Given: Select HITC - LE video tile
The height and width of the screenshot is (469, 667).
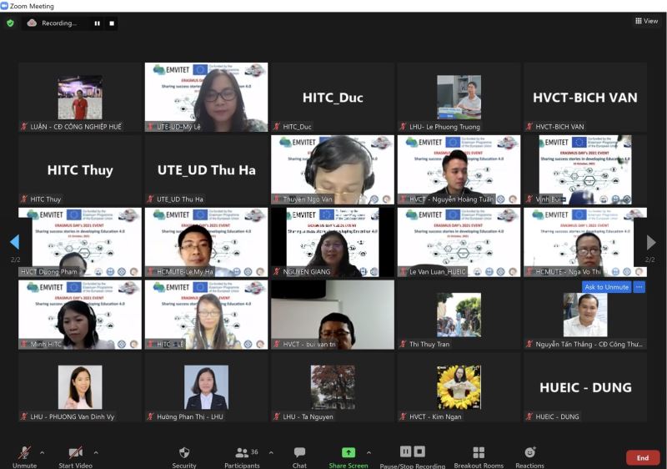Looking at the screenshot, I should coord(206,315).
